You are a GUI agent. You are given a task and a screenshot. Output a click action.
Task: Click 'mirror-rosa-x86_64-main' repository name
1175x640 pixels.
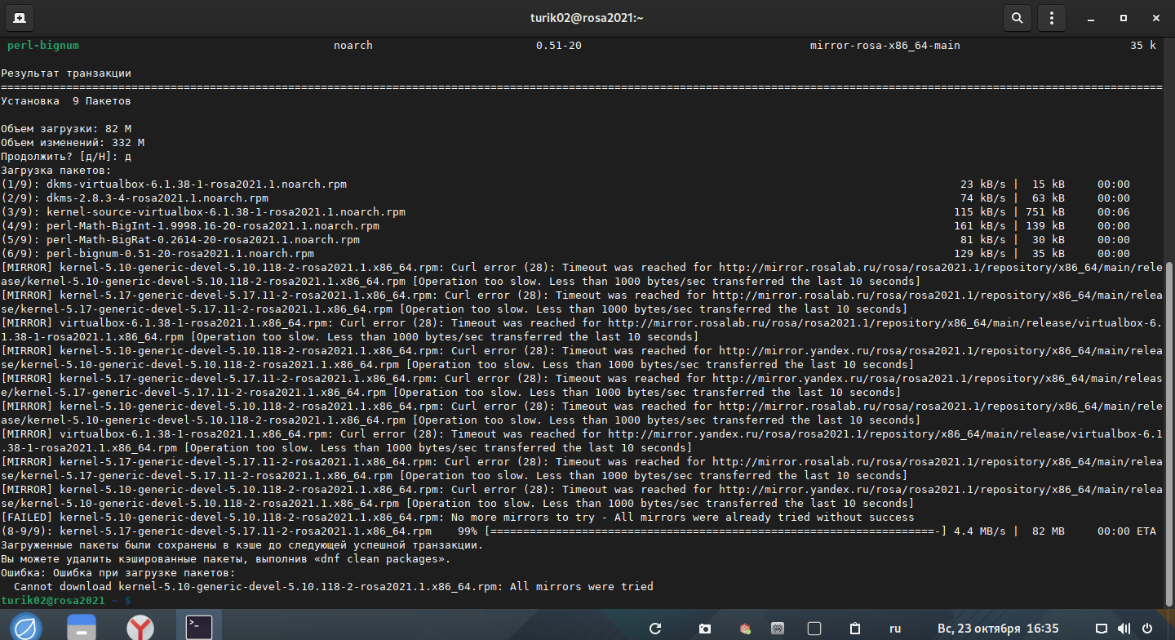(x=885, y=46)
